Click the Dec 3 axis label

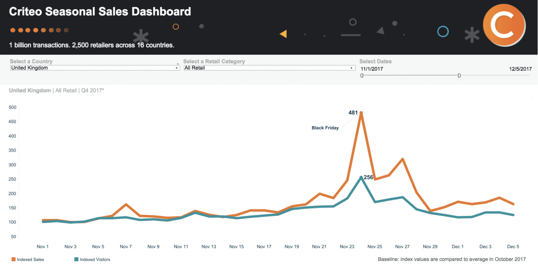(485, 247)
